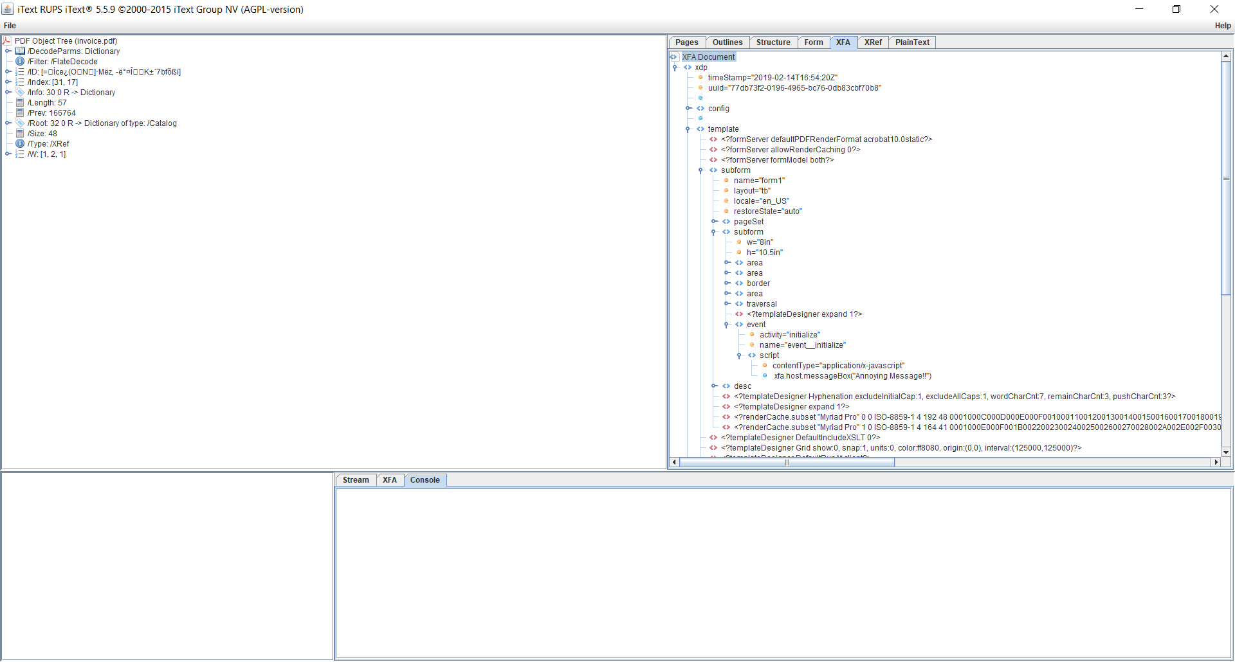Click the vertical scrollbar down arrow
The height and width of the screenshot is (662, 1235).
point(1227,451)
